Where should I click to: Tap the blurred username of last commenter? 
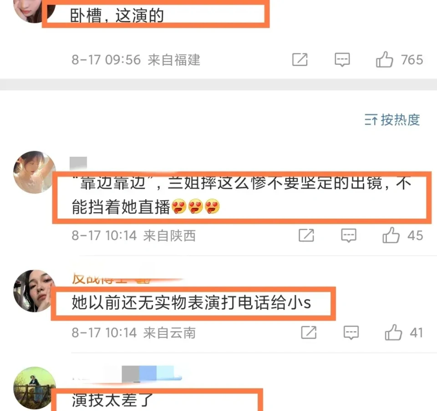pos(127,374)
